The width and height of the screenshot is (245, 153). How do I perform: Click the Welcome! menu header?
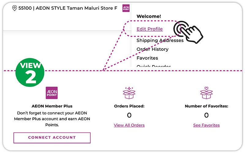tap(149, 16)
